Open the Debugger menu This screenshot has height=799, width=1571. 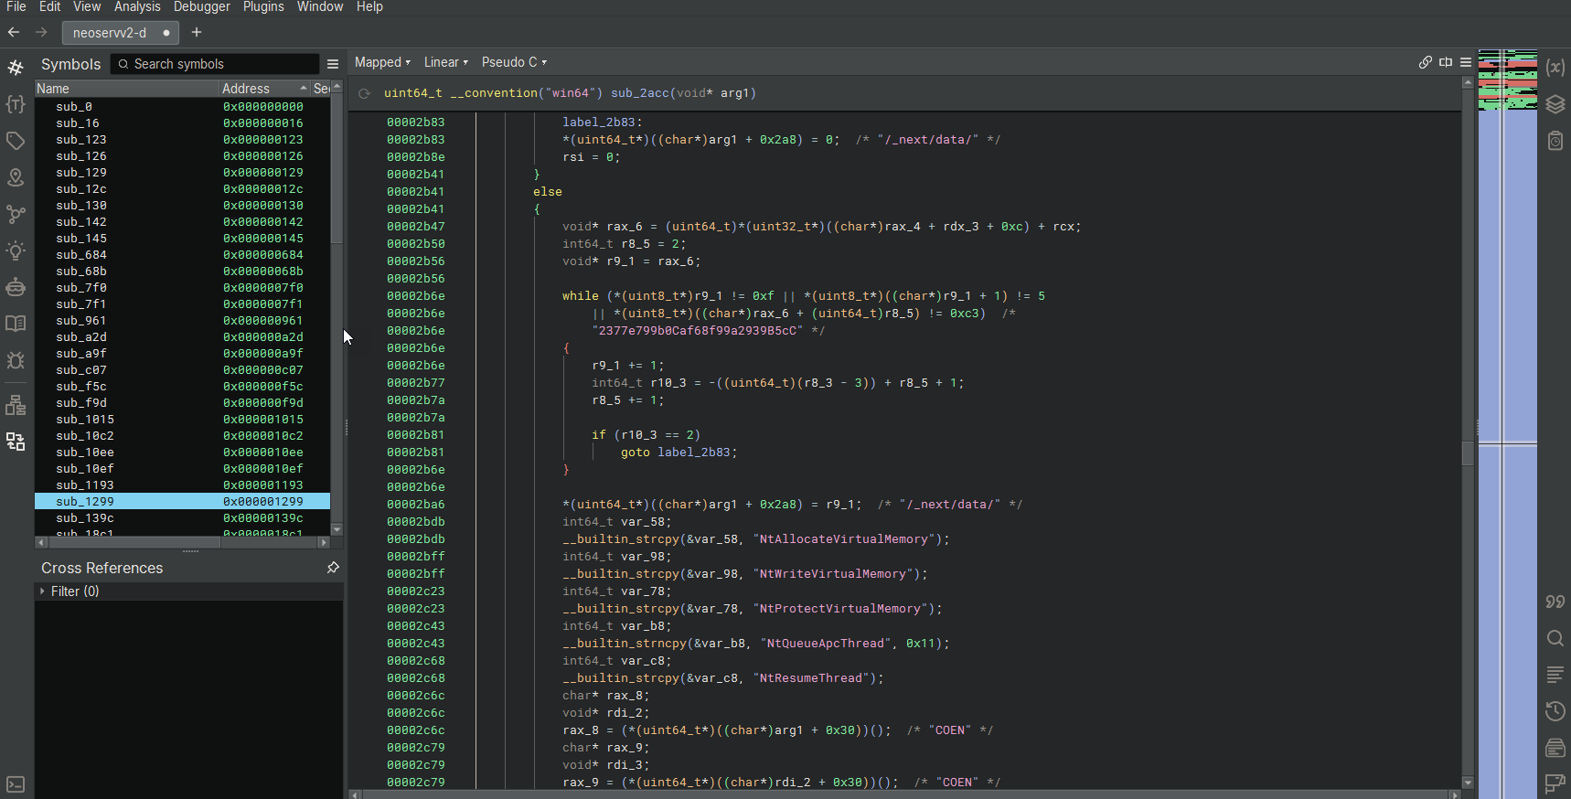pos(202,6)
